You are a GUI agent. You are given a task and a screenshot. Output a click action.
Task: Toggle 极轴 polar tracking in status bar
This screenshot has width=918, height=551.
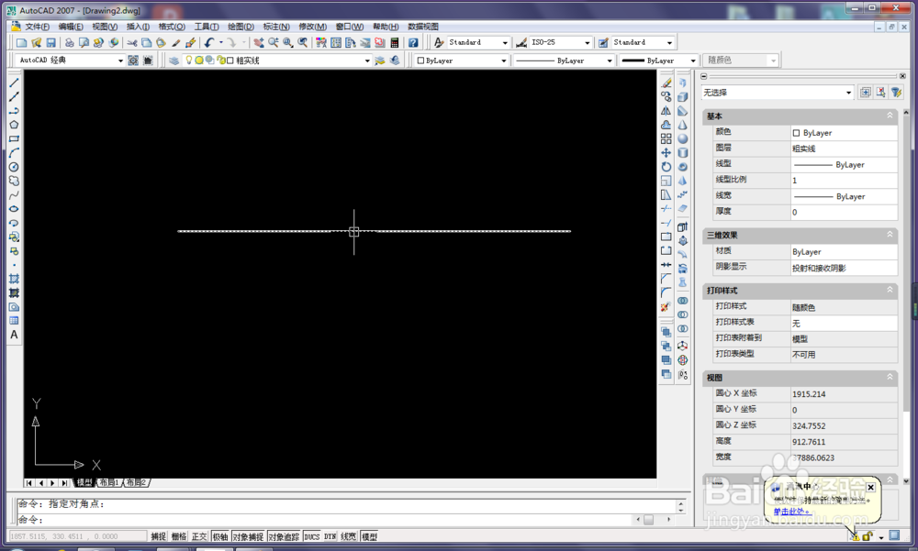point(220,536)
